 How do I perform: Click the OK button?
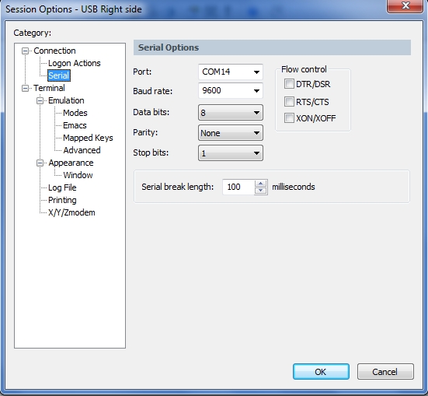[321, 372]
